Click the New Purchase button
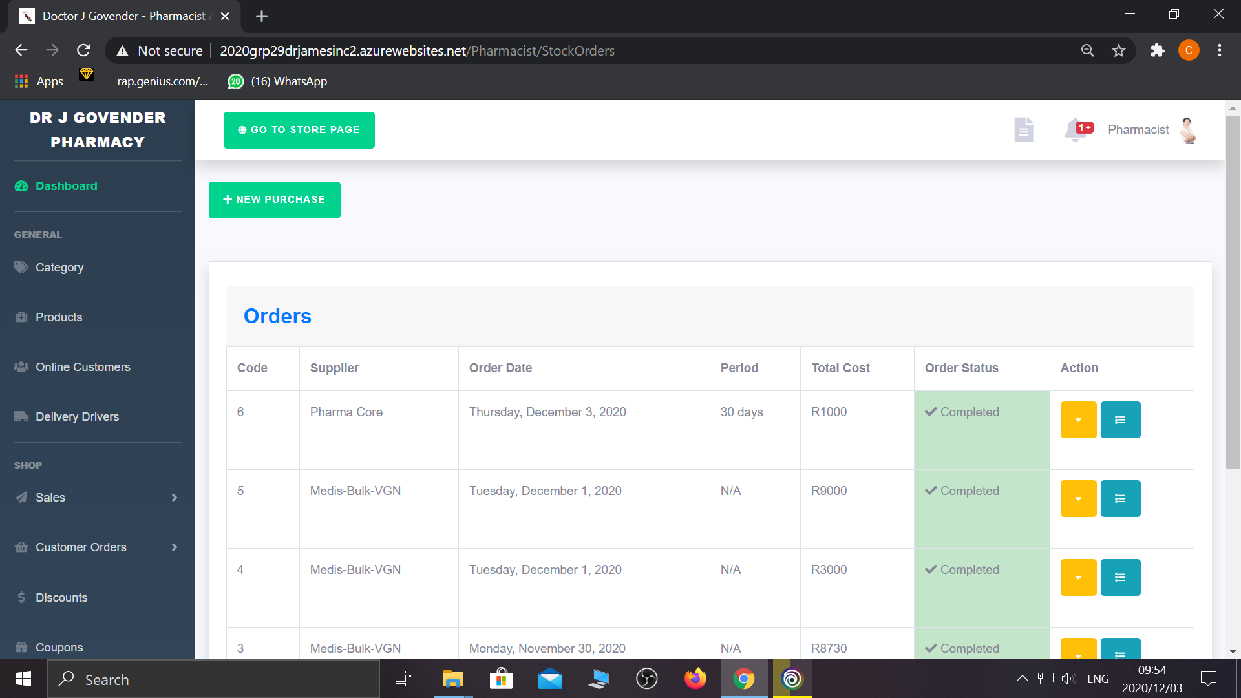Image resolution: width=1241 pixels, height=698 pixels. click(x=274, y=200)
